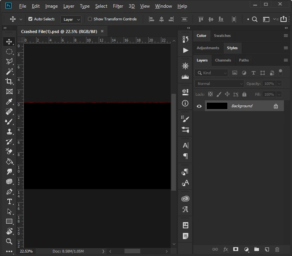Toggle Lock image pixels brush icon
The width and height of the screenshot is (292, 256).
click(x=219, y=94)
